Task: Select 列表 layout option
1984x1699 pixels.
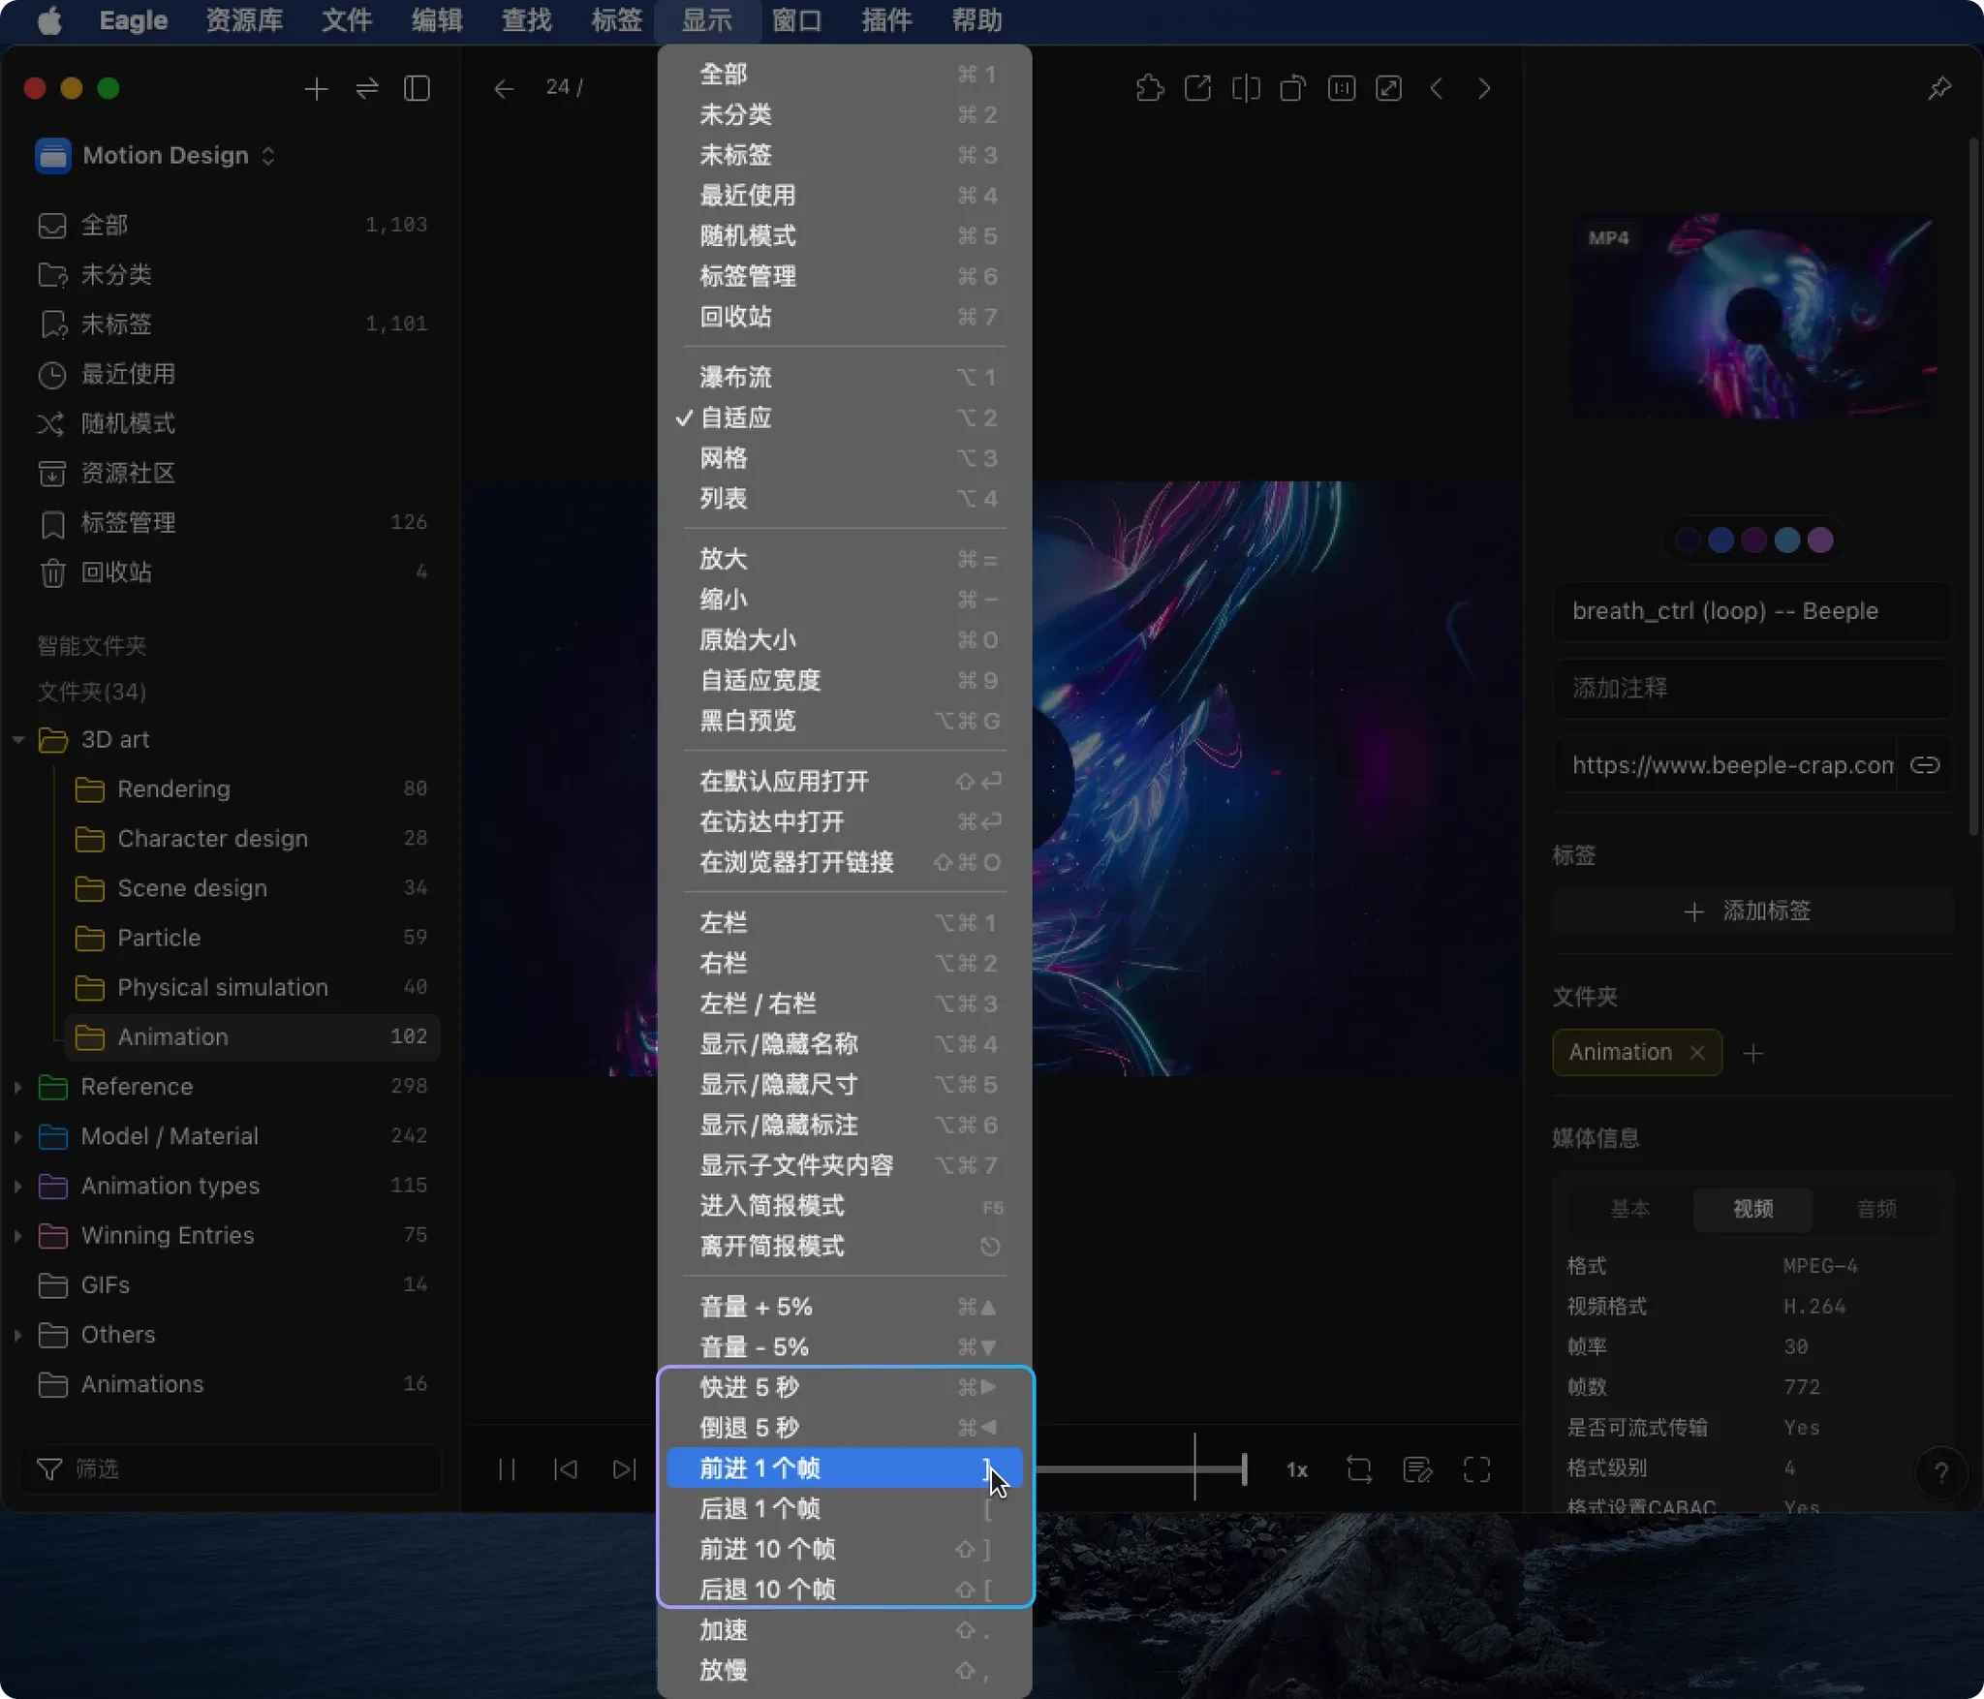Action: (x=845, y=498)
